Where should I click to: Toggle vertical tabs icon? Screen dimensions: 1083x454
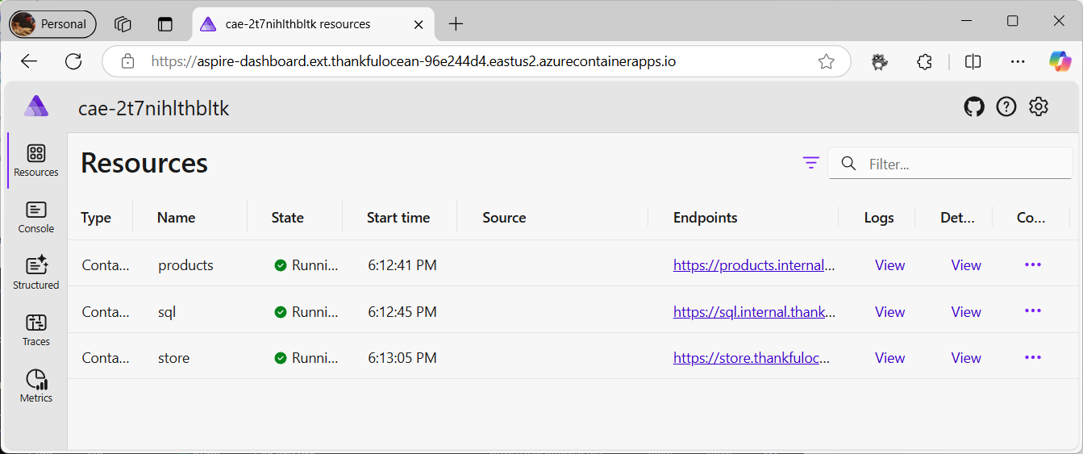tap(165, 24)
